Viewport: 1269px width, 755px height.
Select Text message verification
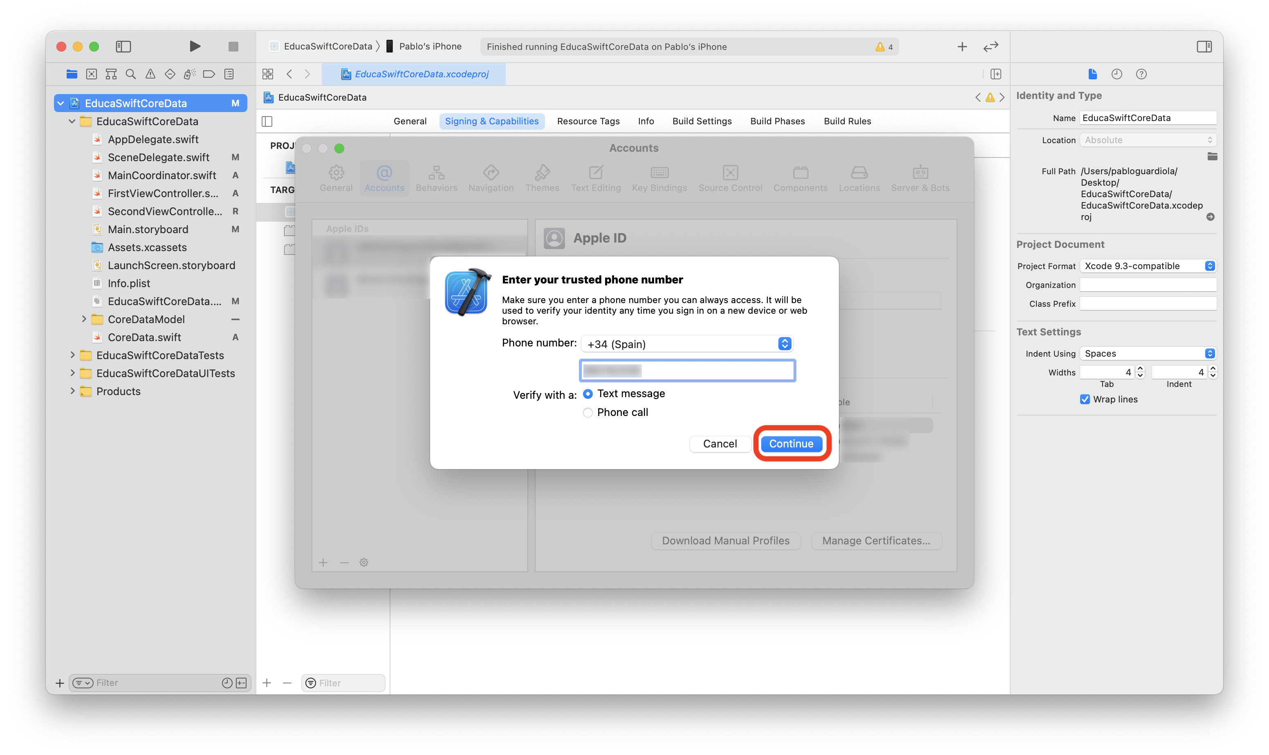tap(588, 394)
